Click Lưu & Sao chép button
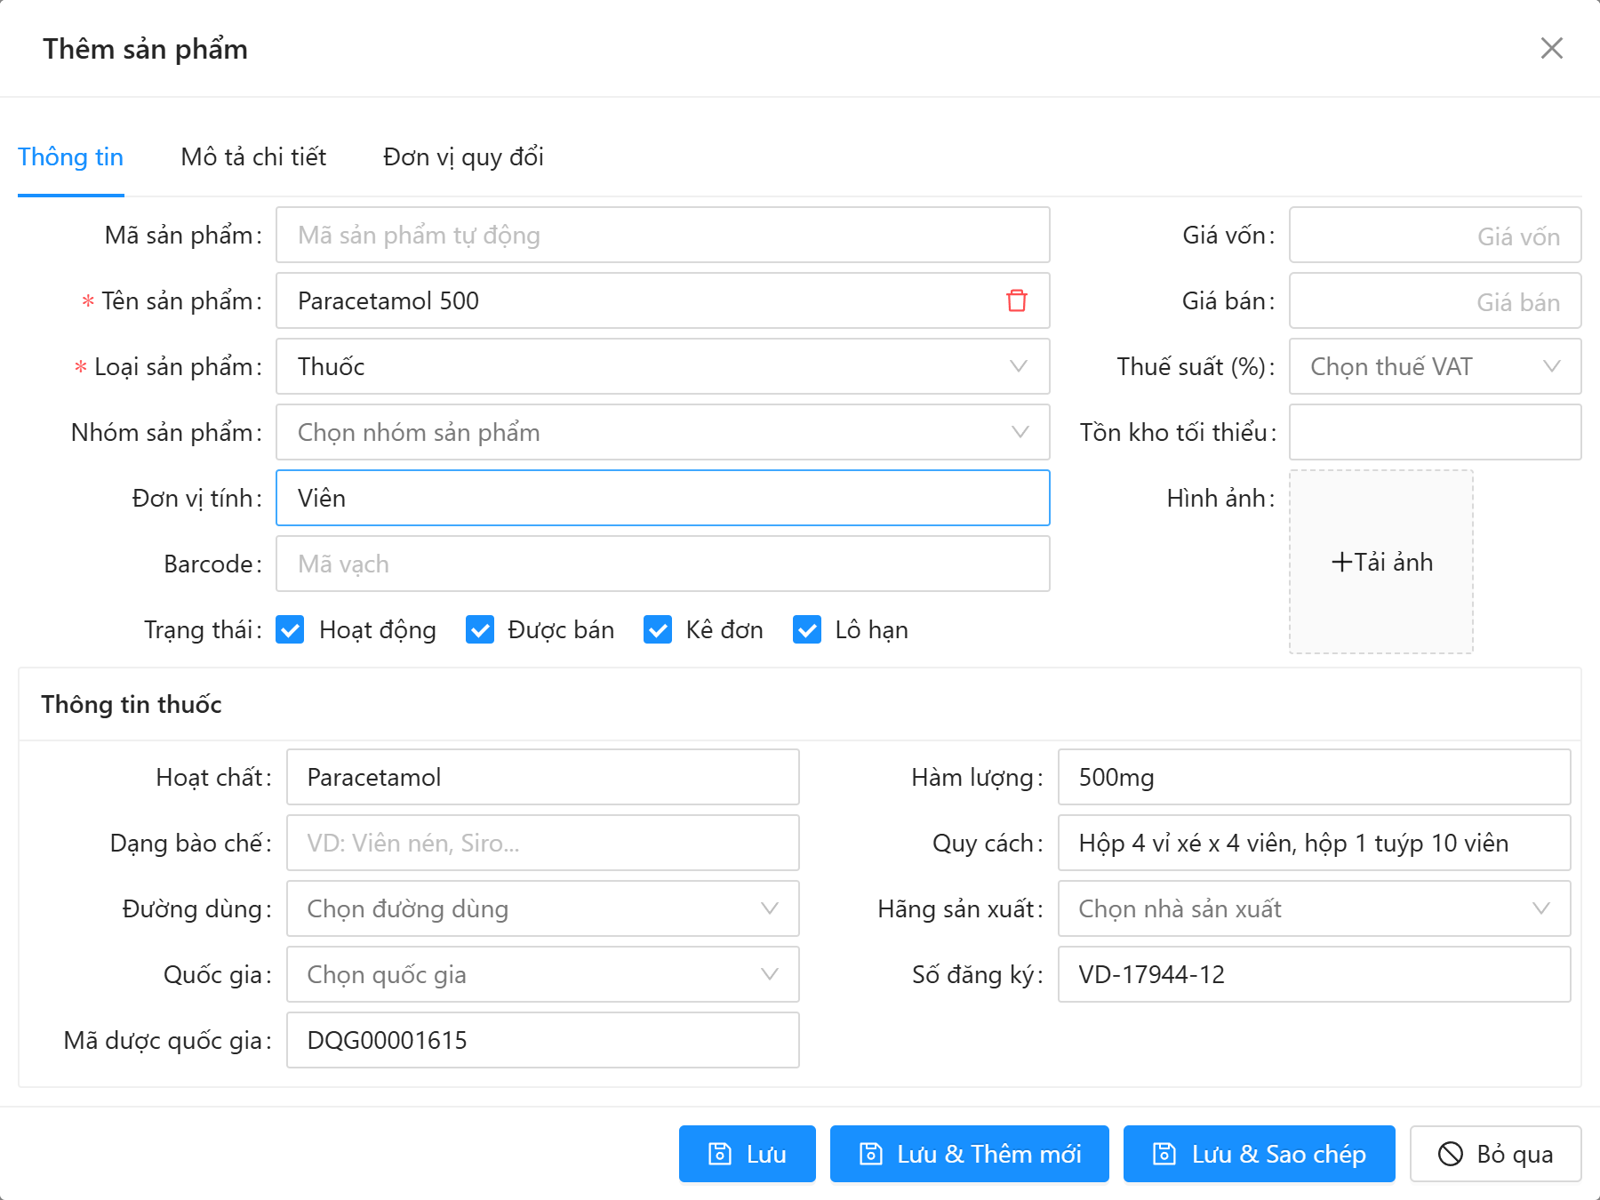Image resolution: width=1600 pixels, height=1200 pixels. [1260, 1154]
